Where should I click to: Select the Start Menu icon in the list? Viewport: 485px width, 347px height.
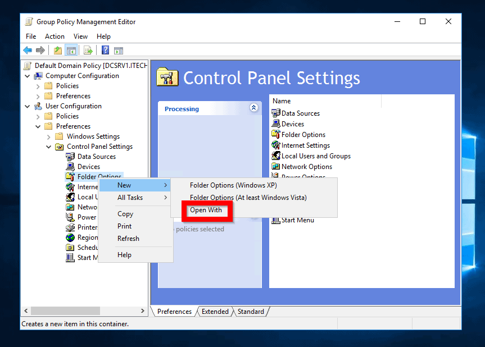point(276,220)
